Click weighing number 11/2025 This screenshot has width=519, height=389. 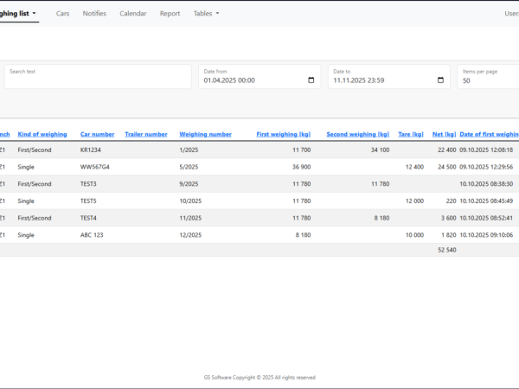[x=190, y=218]
